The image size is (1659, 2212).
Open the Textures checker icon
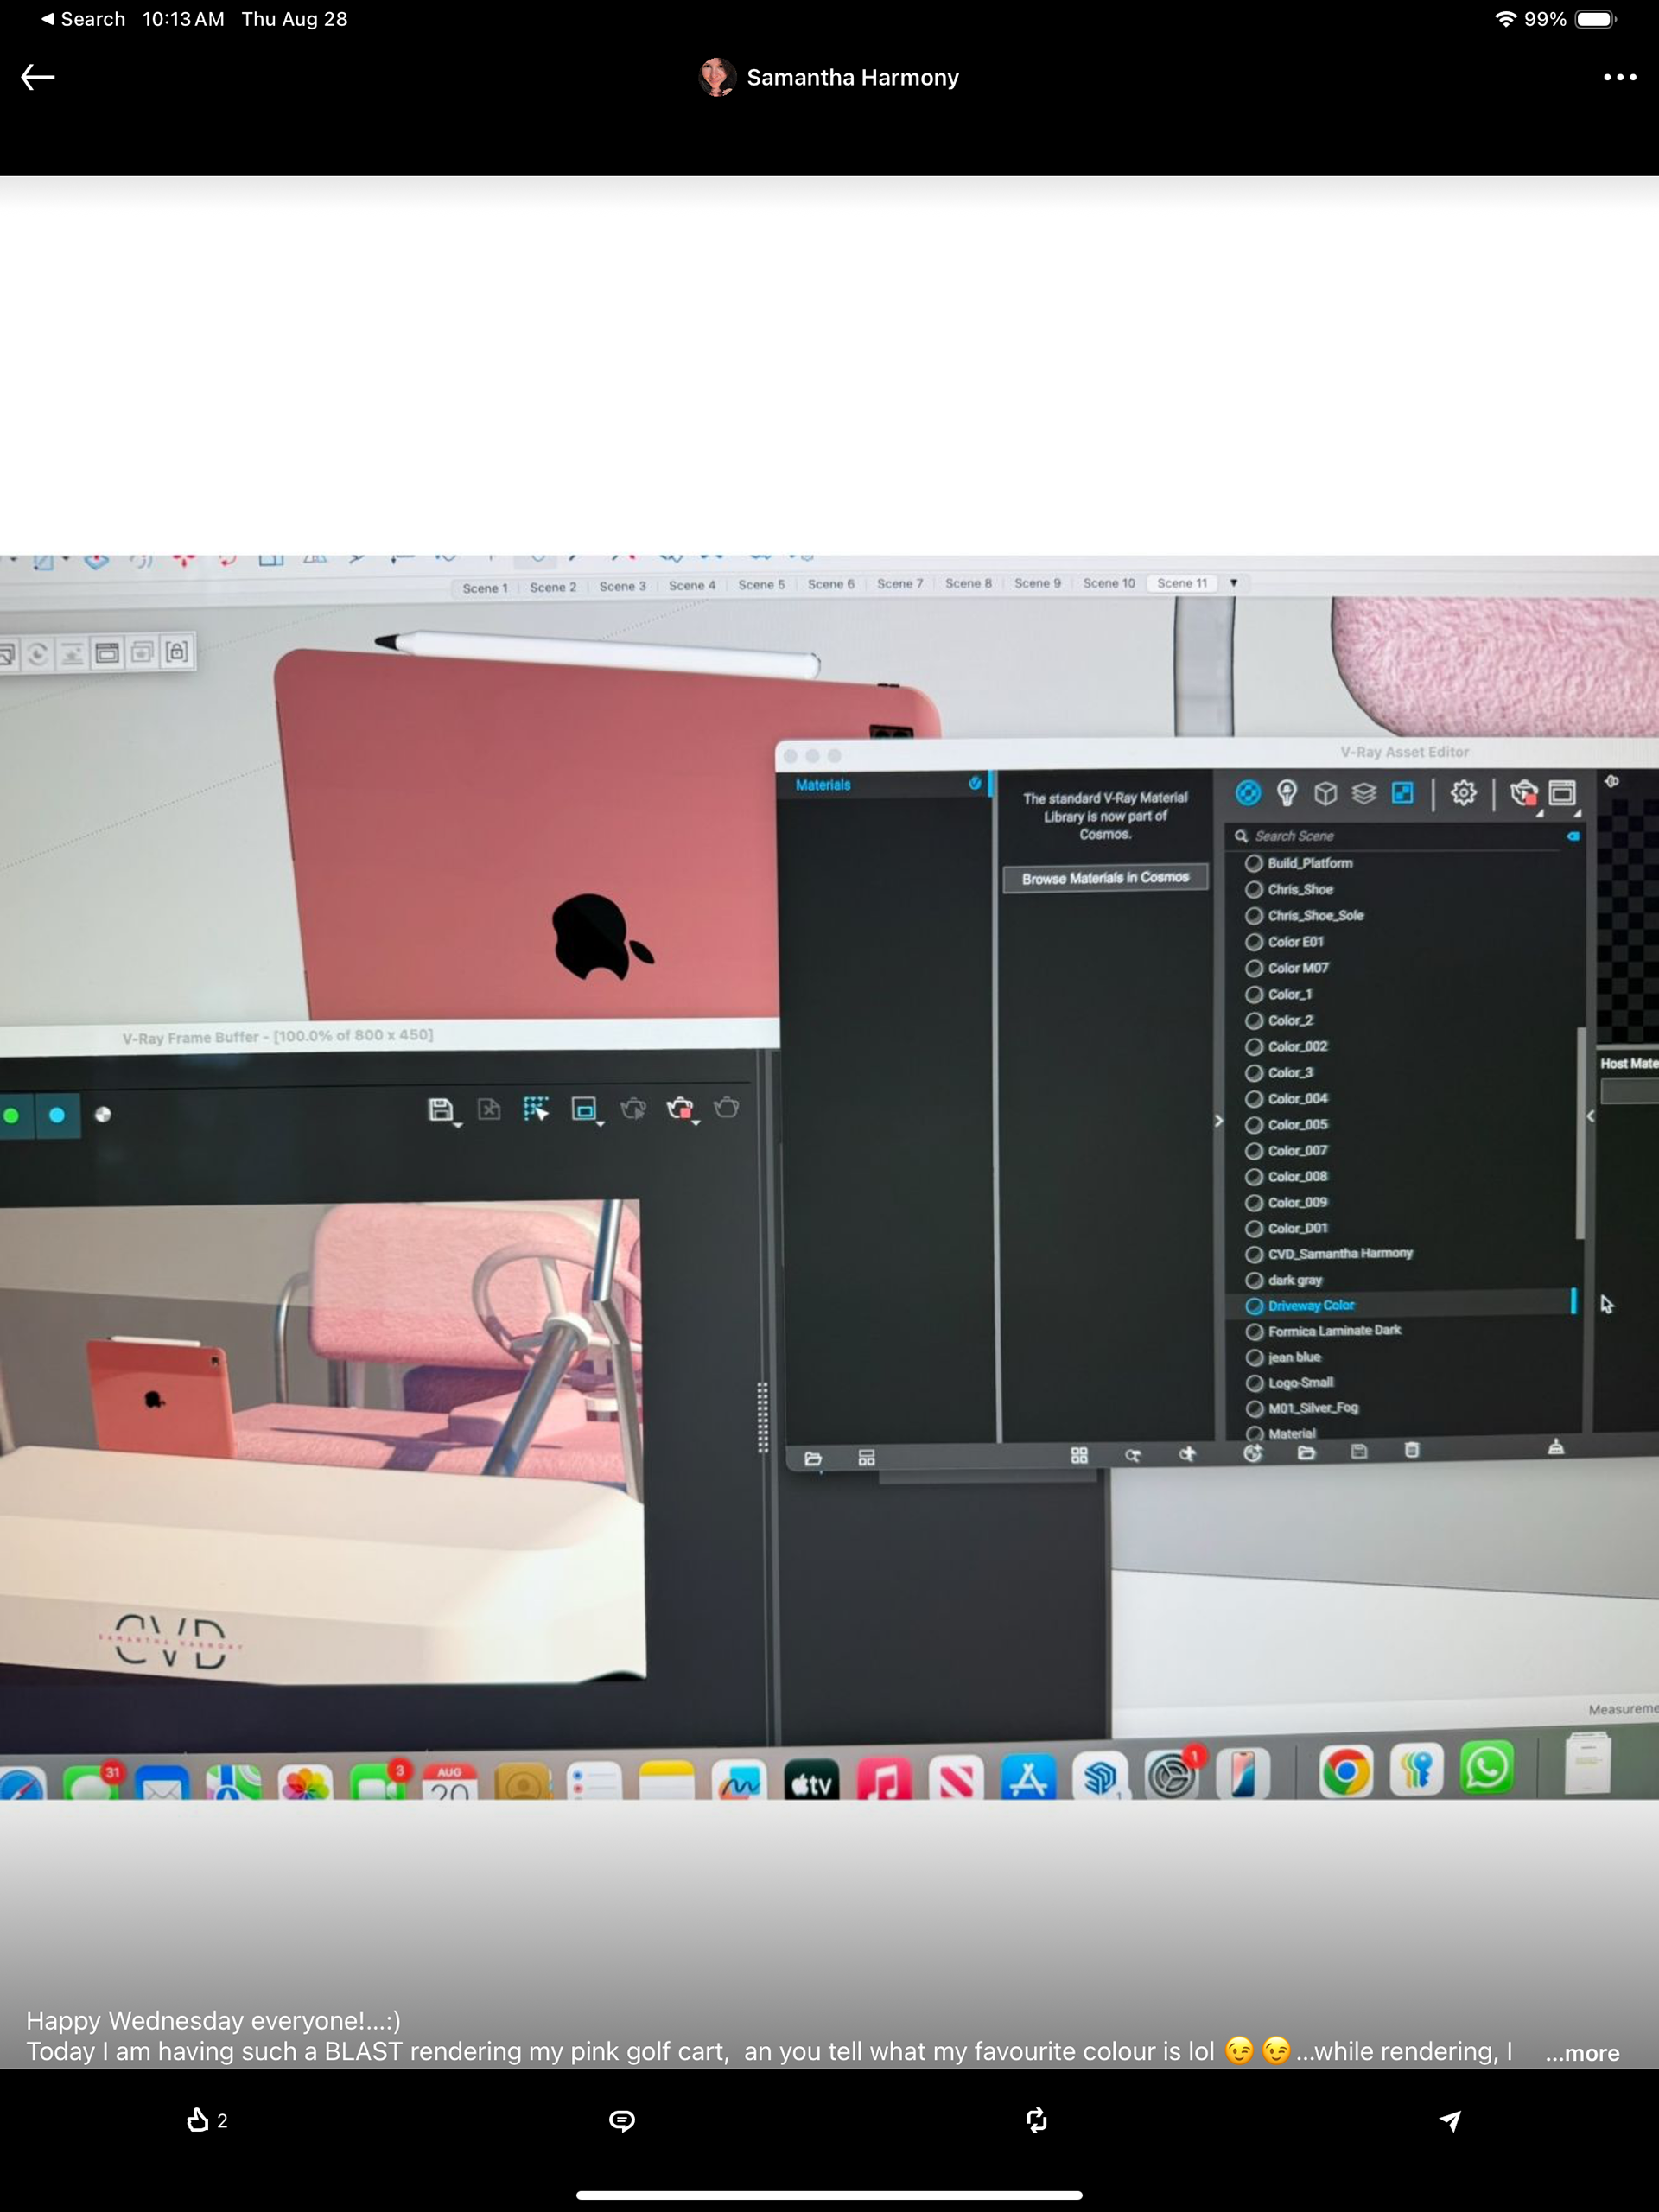(1403, 793)
